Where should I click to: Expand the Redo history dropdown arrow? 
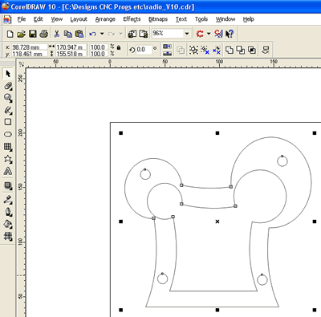(120, 34)
